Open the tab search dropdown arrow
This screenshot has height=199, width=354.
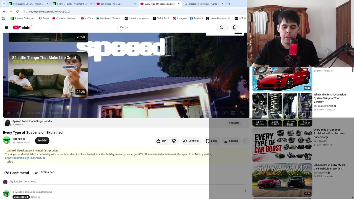coord(4,4)
